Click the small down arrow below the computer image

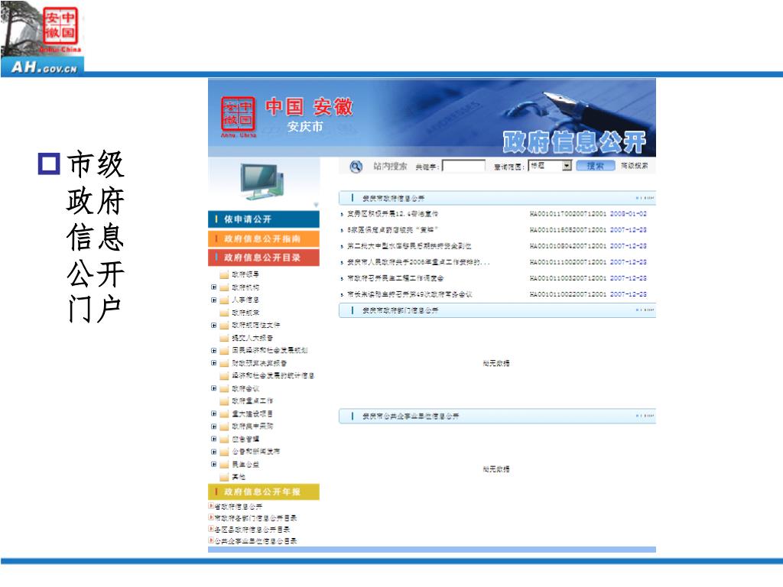point(316,205)
